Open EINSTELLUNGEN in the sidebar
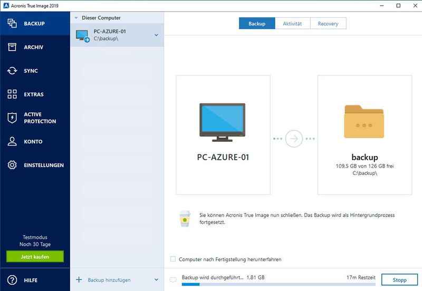The height and width of the screenshot is (291, 422). click(x=35, y=165)
